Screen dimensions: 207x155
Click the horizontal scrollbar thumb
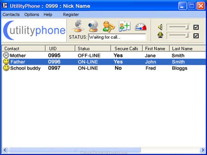(x=75, y=150)
